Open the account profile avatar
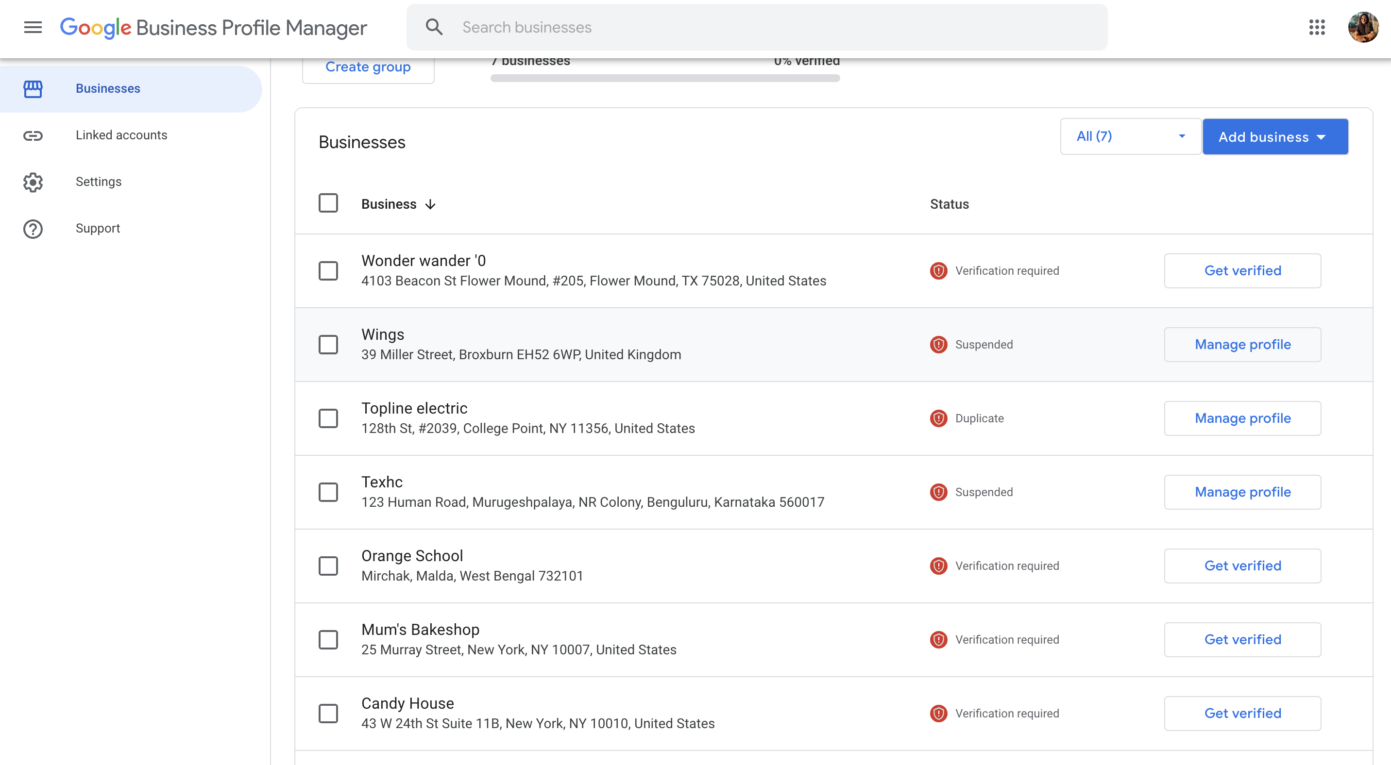This screenshot has width=1391, height=765. pos(1362,27)
